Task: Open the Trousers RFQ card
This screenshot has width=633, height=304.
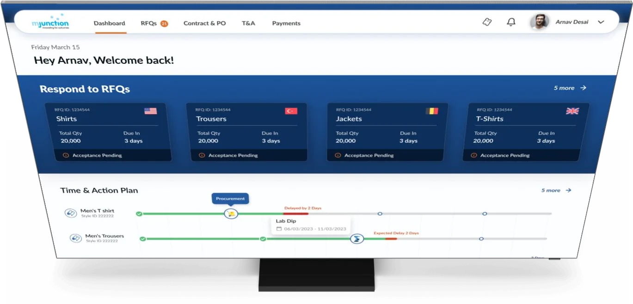Action: click(x=246, y=132)
